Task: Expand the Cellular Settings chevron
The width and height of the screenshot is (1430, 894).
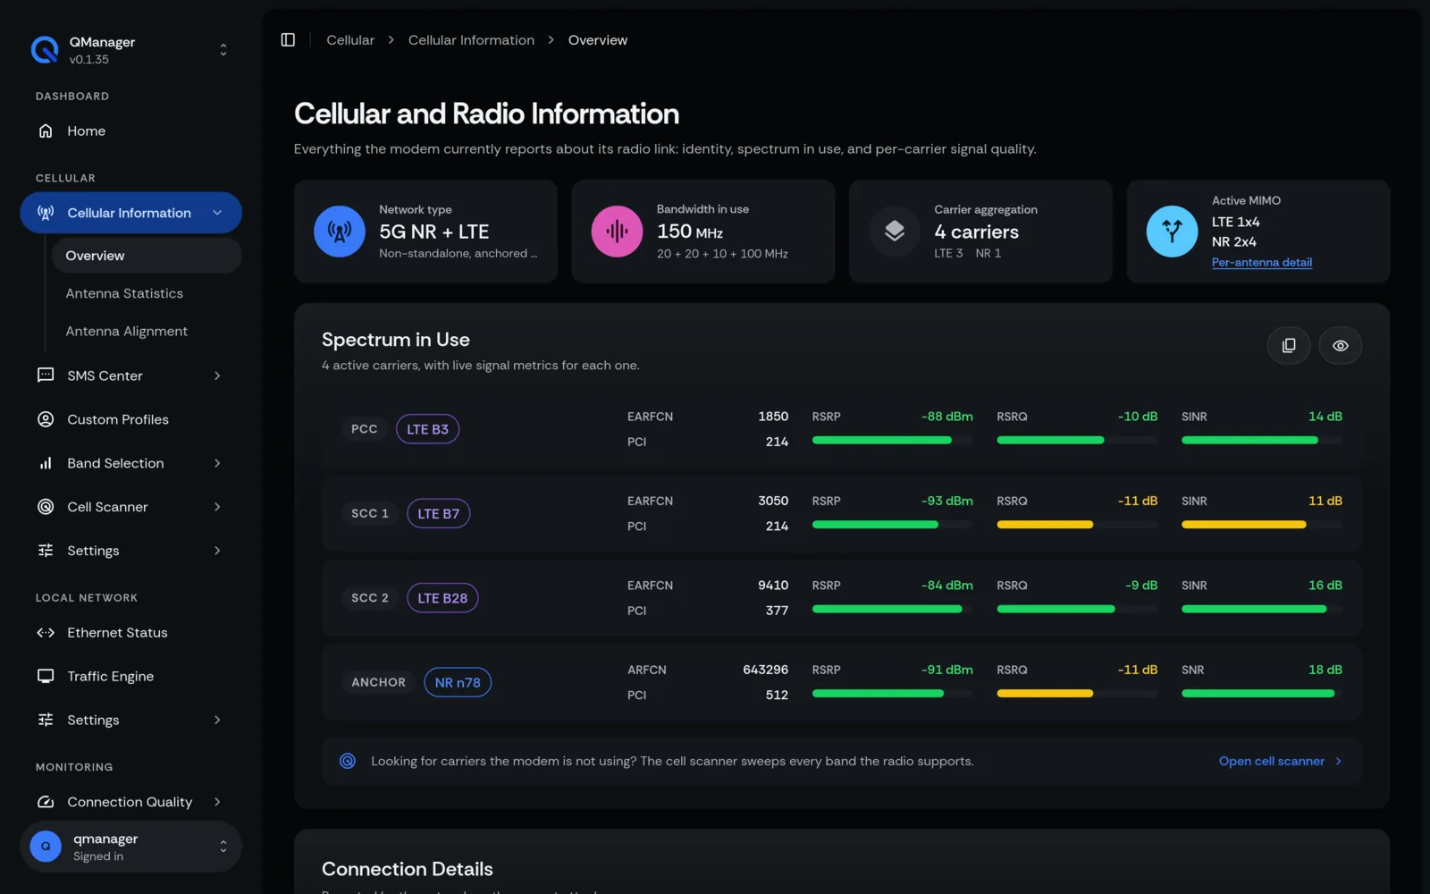Action: (x=217, y=551)
